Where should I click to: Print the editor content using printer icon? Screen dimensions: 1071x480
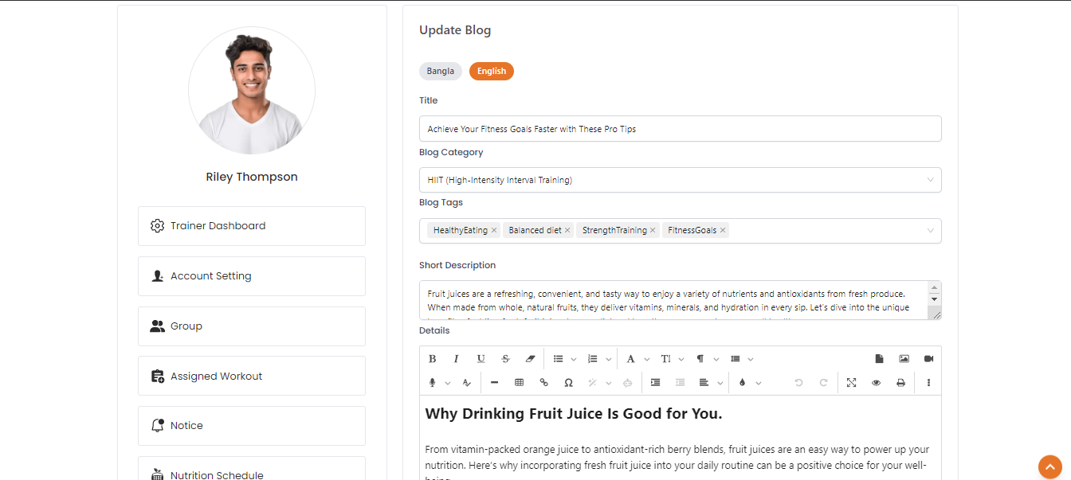900,383
